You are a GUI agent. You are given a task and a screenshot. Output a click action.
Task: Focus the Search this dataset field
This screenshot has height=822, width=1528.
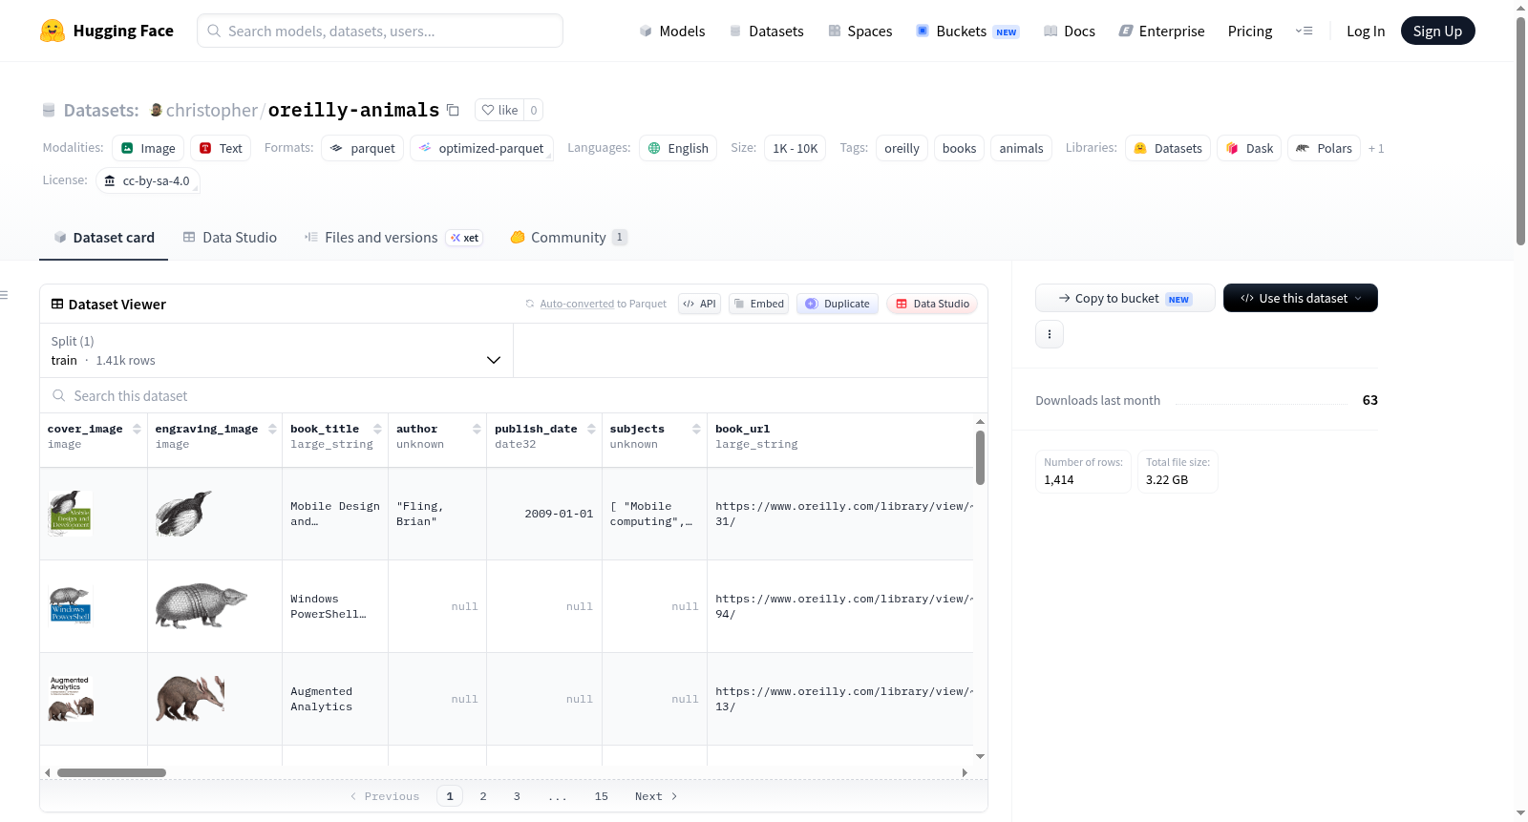[514, 395]
